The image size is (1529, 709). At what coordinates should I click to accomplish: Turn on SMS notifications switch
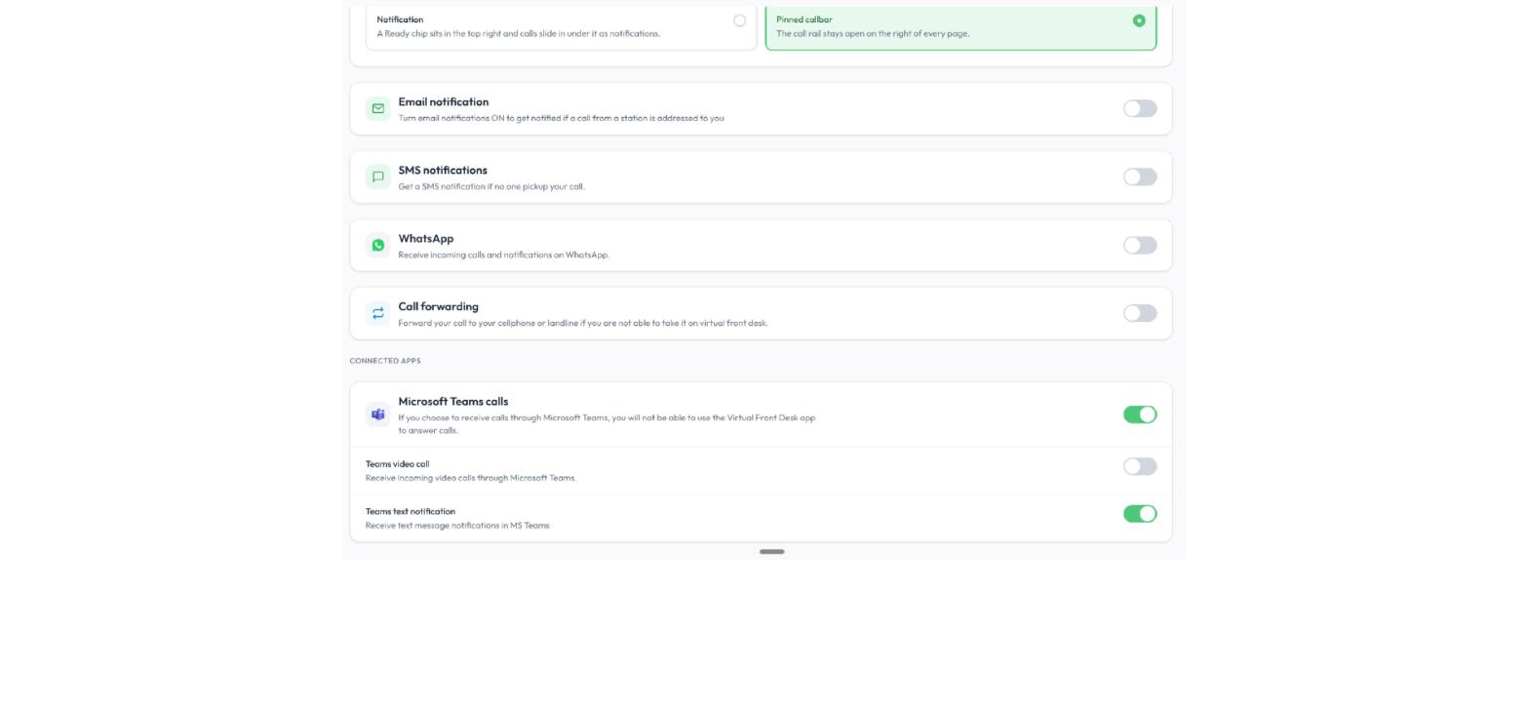click(x=1140, y=177)
